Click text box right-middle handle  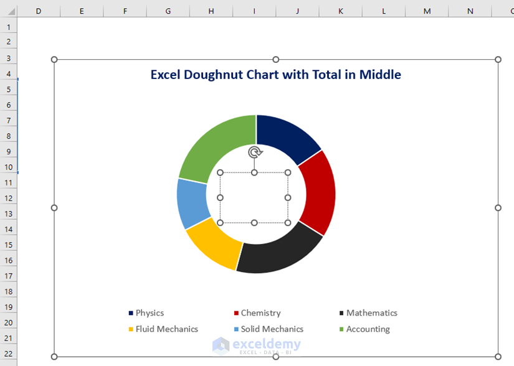[288, 198]
